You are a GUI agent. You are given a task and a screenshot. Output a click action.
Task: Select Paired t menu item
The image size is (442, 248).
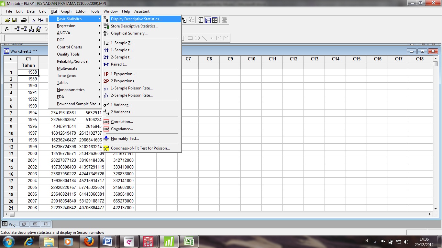[x=141, y=64]
